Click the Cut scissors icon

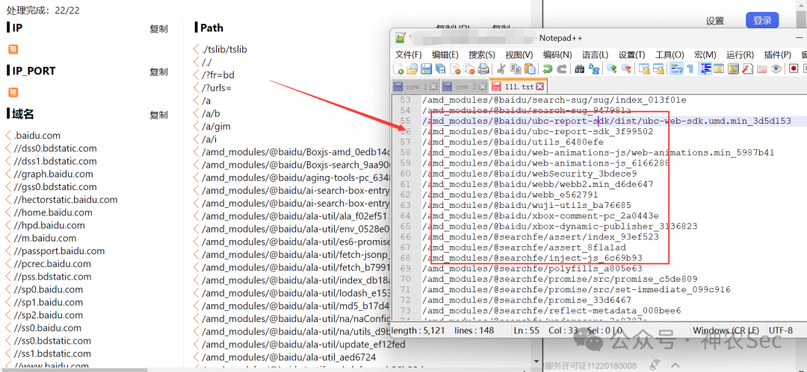[x=501, y=69]
